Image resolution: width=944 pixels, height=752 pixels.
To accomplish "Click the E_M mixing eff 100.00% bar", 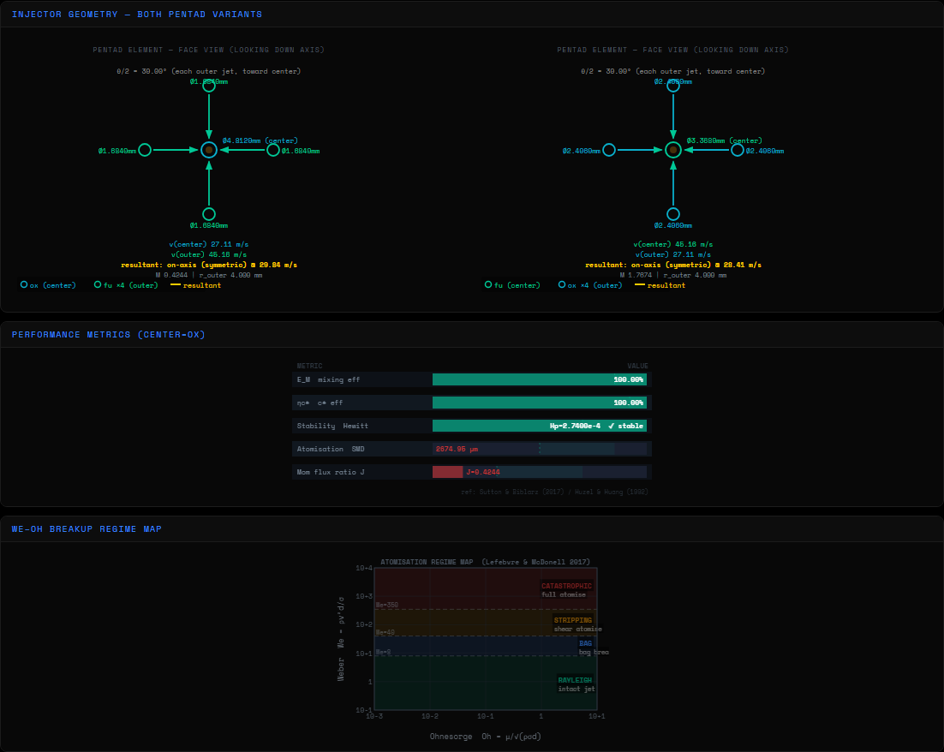I will click(540, 379).
